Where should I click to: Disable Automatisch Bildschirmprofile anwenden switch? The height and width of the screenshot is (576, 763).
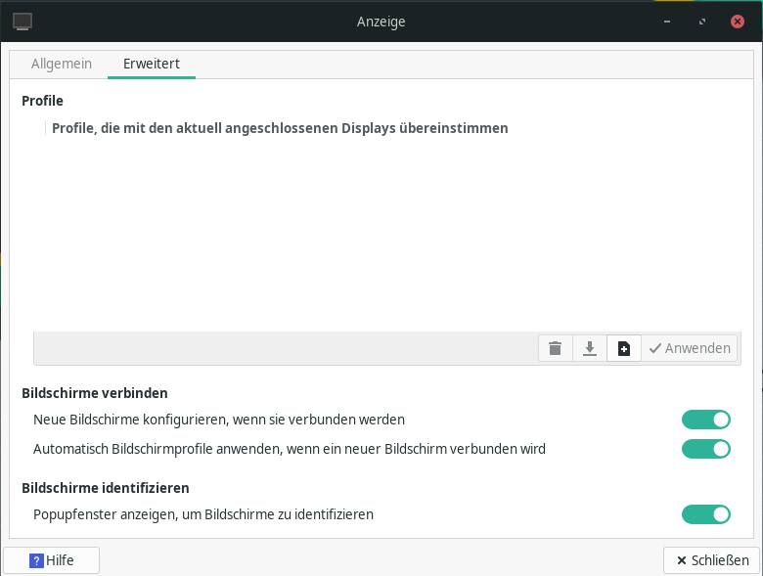[705, 449]
